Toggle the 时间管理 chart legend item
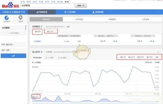 (36, 62)
